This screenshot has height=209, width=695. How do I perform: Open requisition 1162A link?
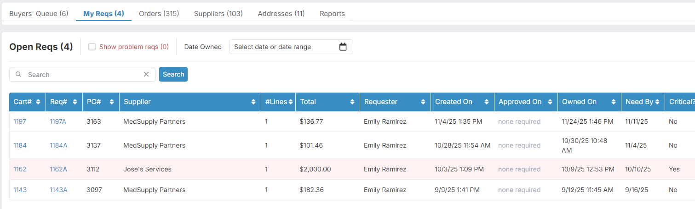tap(58, 169)
